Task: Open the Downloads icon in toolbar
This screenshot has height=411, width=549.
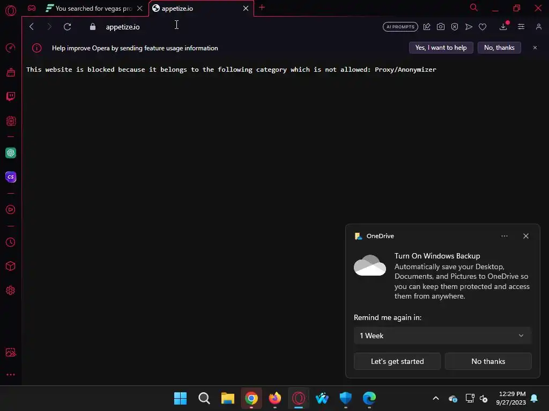Action: pos(503,27)
